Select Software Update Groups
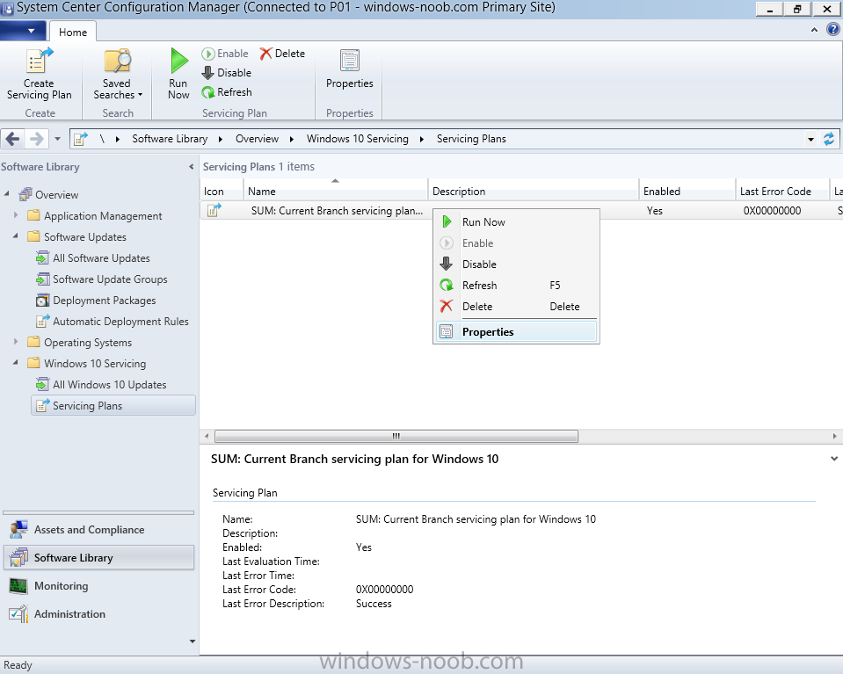The width and height of the screenshot is (843, 674). coord(102,279)
